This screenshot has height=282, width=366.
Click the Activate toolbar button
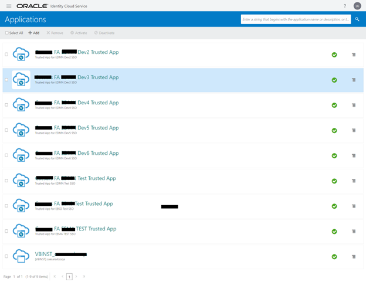[x=79, y=33]
